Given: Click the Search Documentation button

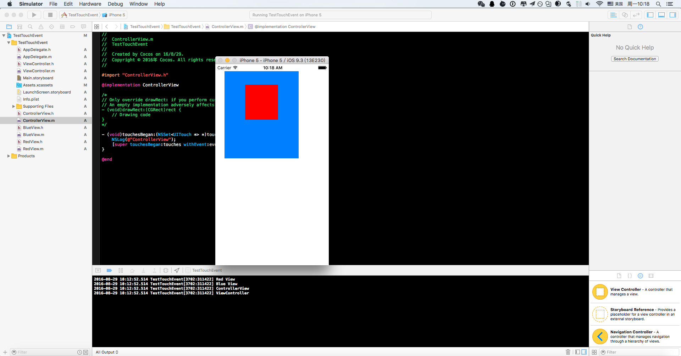Looking at the screenshot, I should point(635,59).
